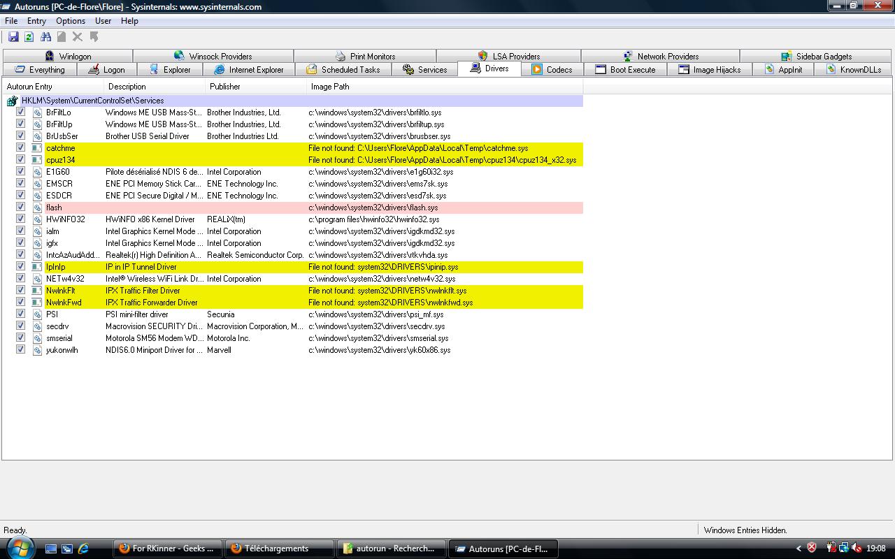The width and height of the screenshot is (895, 559).
Task: Click the yukonwlh driver file icon
Action: pos(38,350)
